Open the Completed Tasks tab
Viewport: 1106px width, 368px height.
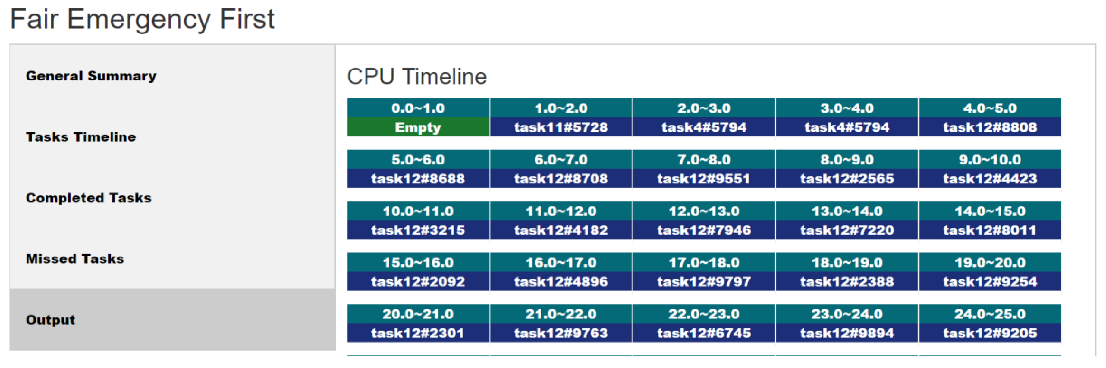pyautogui.click(x=88, y=198)
